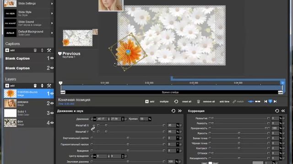The image size is (293, 164).
Task: Delete layer using Layers trash icon
Action: point(35,86)
